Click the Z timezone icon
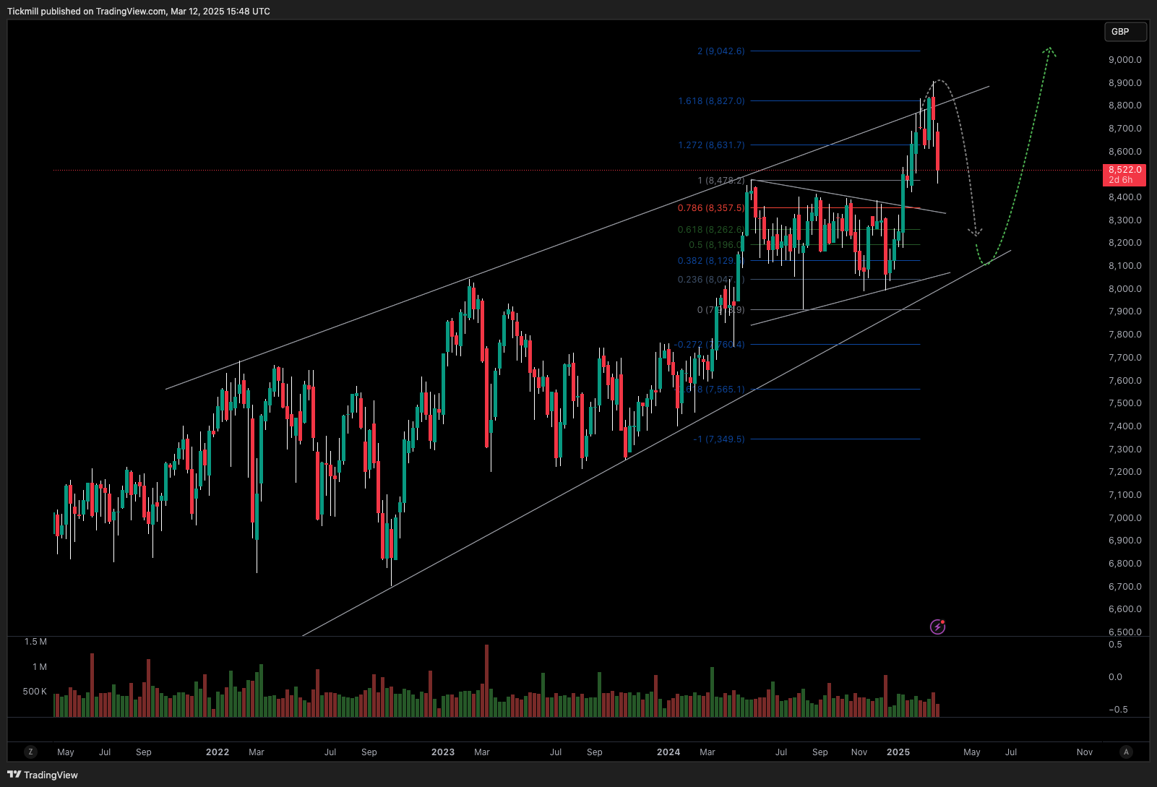This screenshot has height=787, width=1157. pyautogui.click(x=30, y=752)
